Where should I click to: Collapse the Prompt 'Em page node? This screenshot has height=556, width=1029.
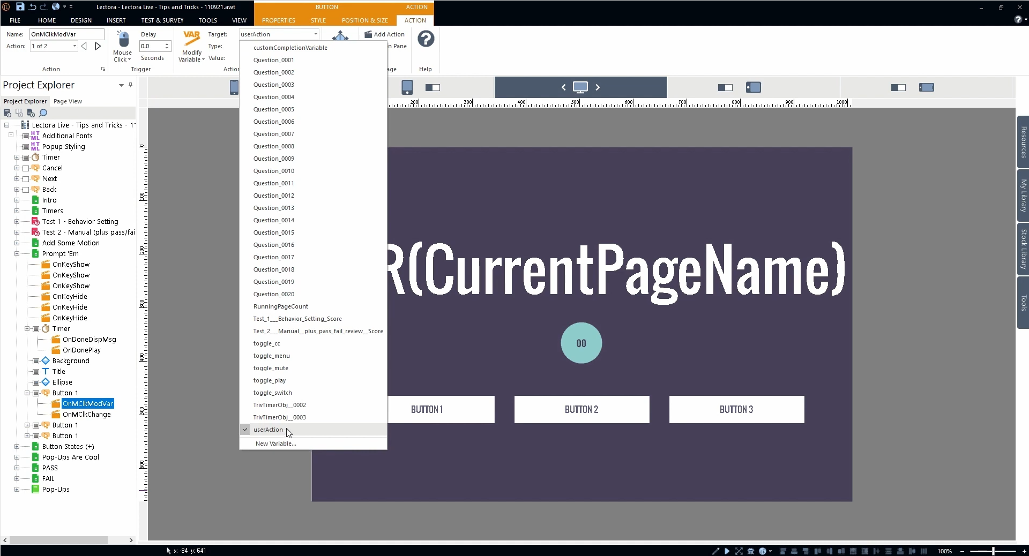click(x=17, y=254)
